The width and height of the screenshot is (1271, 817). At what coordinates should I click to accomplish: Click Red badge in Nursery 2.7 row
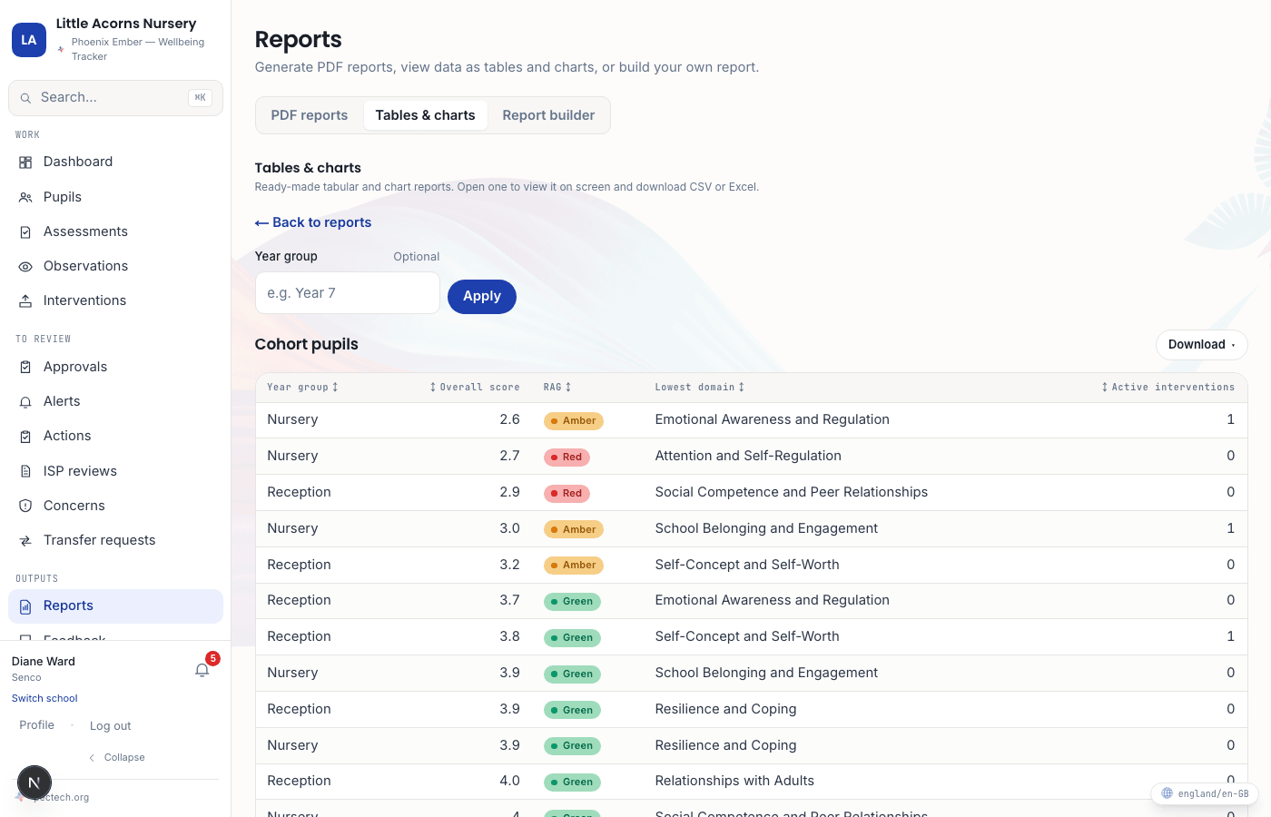tap(567, 458)
